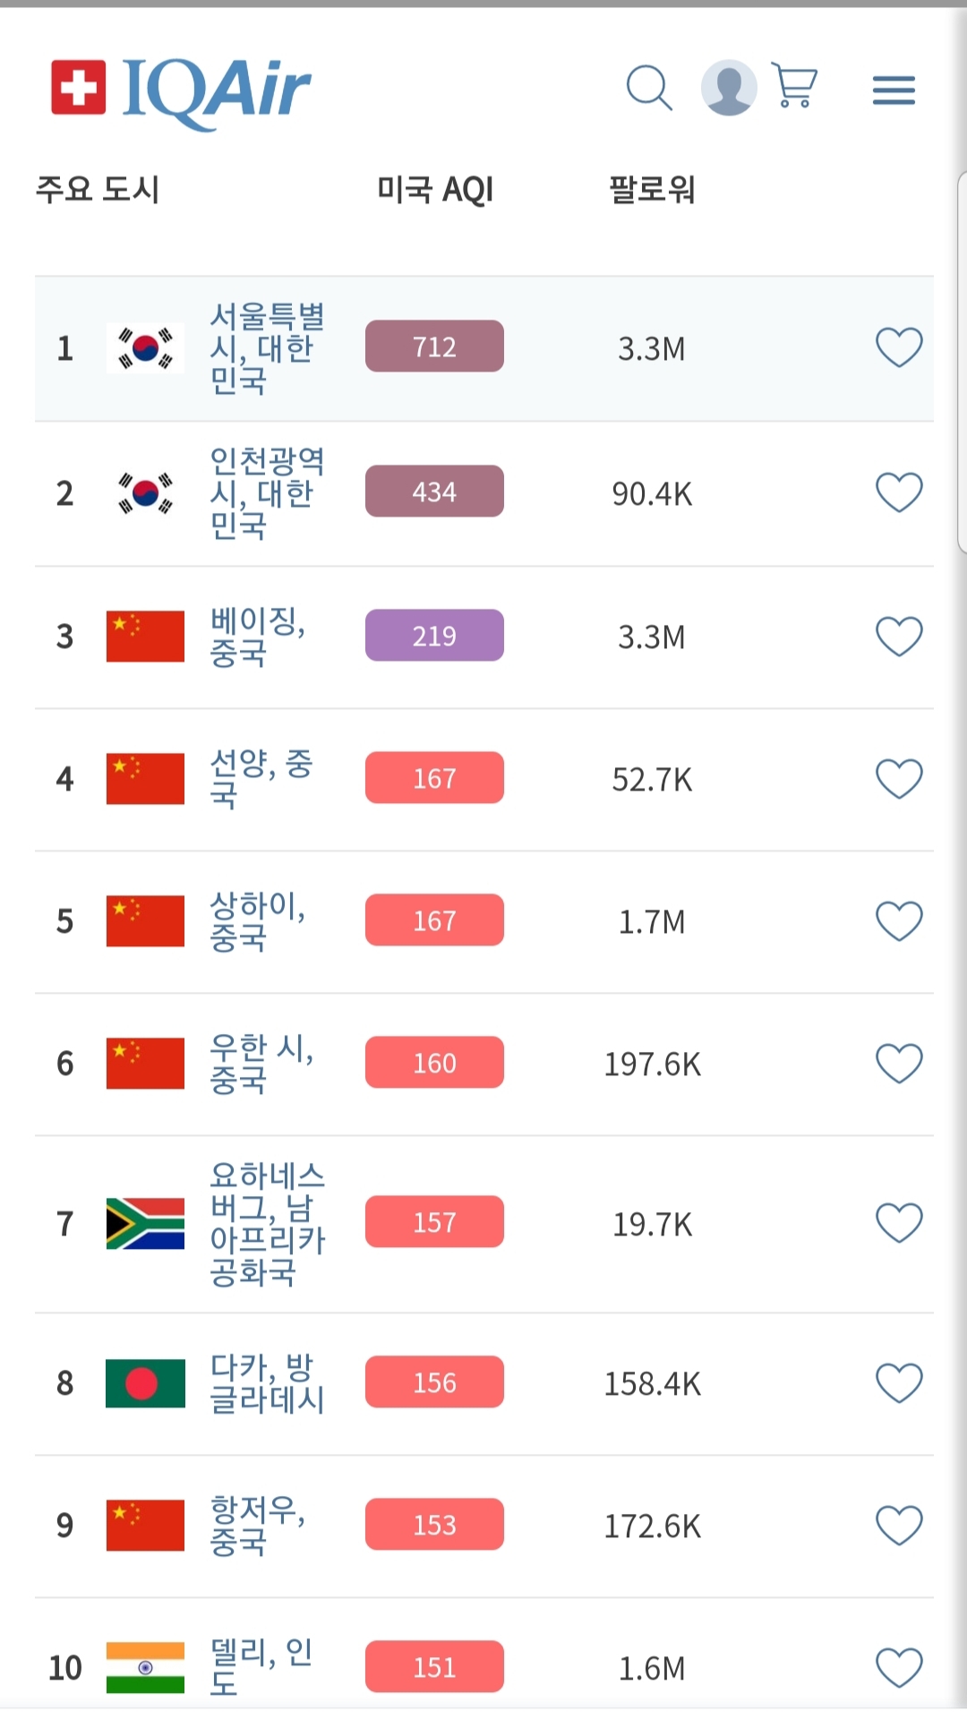
Task: Open the hamburger menu
Action: click(x=894, y=90)
